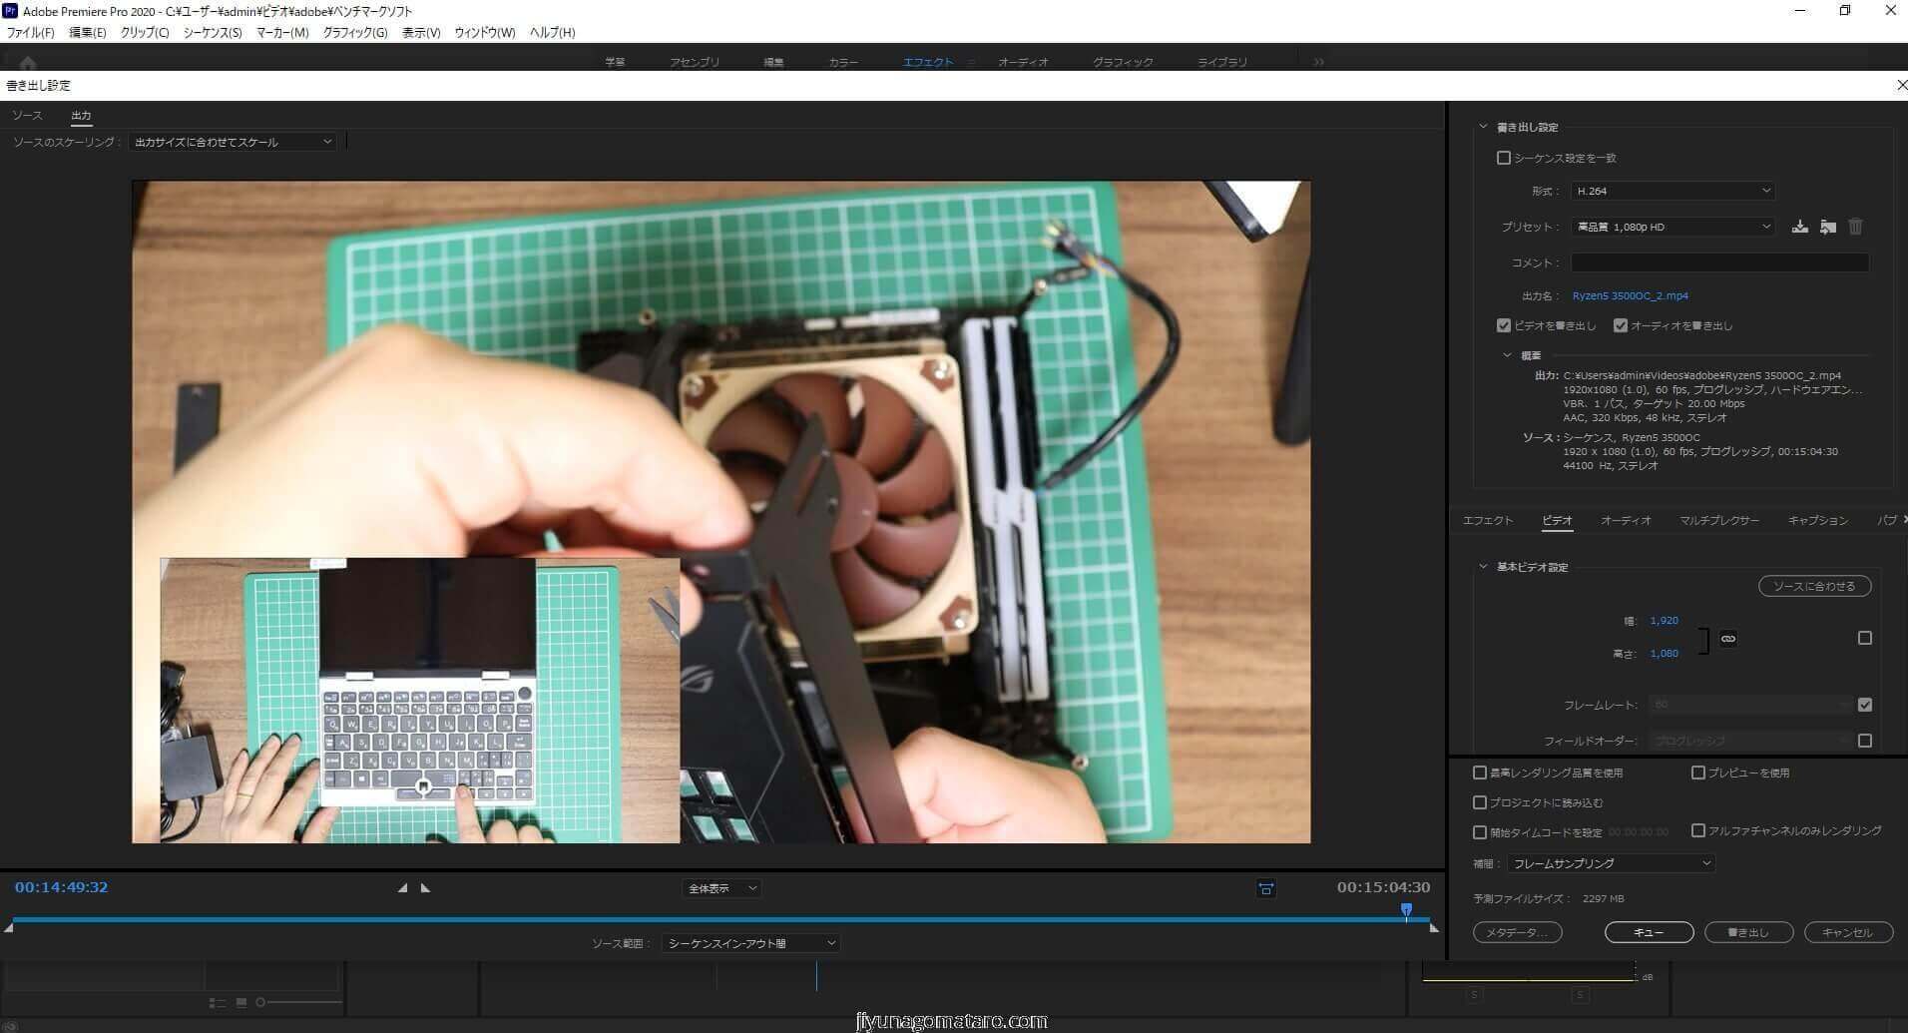
Task: Click the save preset icon
Action: coord(1799,227)
